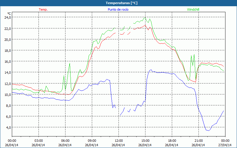
Task: Click the 15:00 time axis label
Action: click(145, 141)
